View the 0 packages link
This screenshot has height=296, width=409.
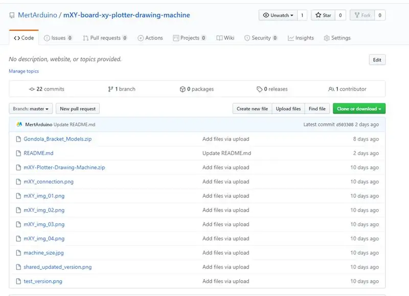click(x=197, y=89)
